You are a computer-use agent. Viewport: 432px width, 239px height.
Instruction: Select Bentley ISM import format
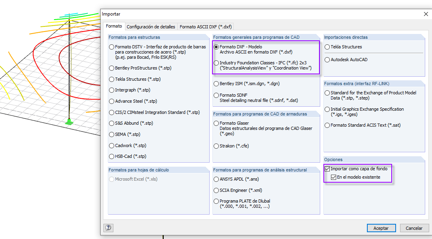pos(216,84)
